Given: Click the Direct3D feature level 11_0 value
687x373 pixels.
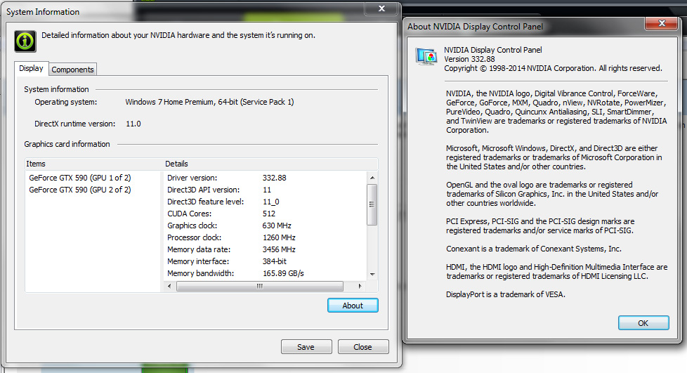Looking at the screenshot, I should pyautogui.click(x=270, y=202).
